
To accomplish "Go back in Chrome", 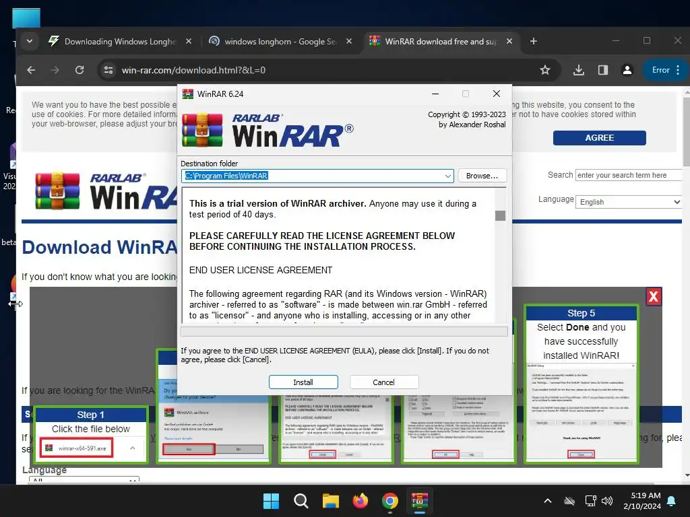I will [31, 70].
